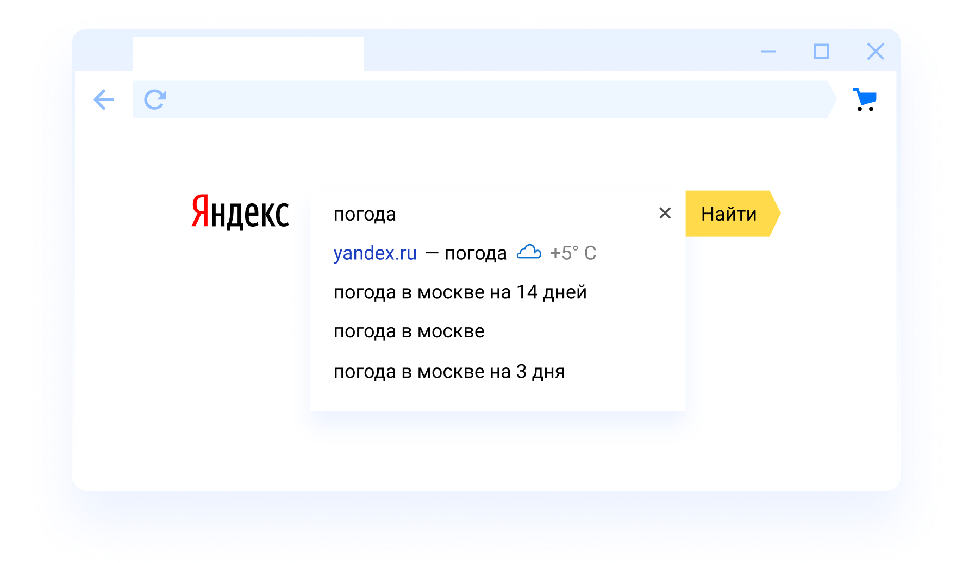Click the back arrow in browser toolbar
Screen dimensions: 975x563
(x=103, y=99)
